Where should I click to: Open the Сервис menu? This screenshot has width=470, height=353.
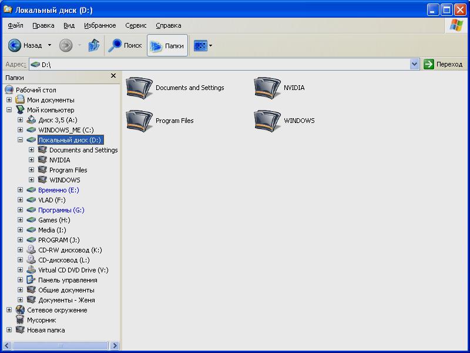136,25
